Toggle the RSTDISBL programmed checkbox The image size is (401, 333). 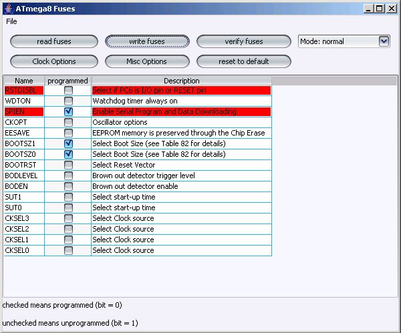[68, 90]
